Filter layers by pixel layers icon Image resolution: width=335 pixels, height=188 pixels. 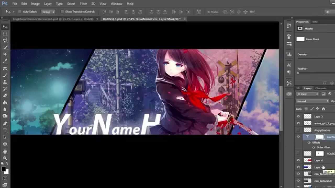323,94
